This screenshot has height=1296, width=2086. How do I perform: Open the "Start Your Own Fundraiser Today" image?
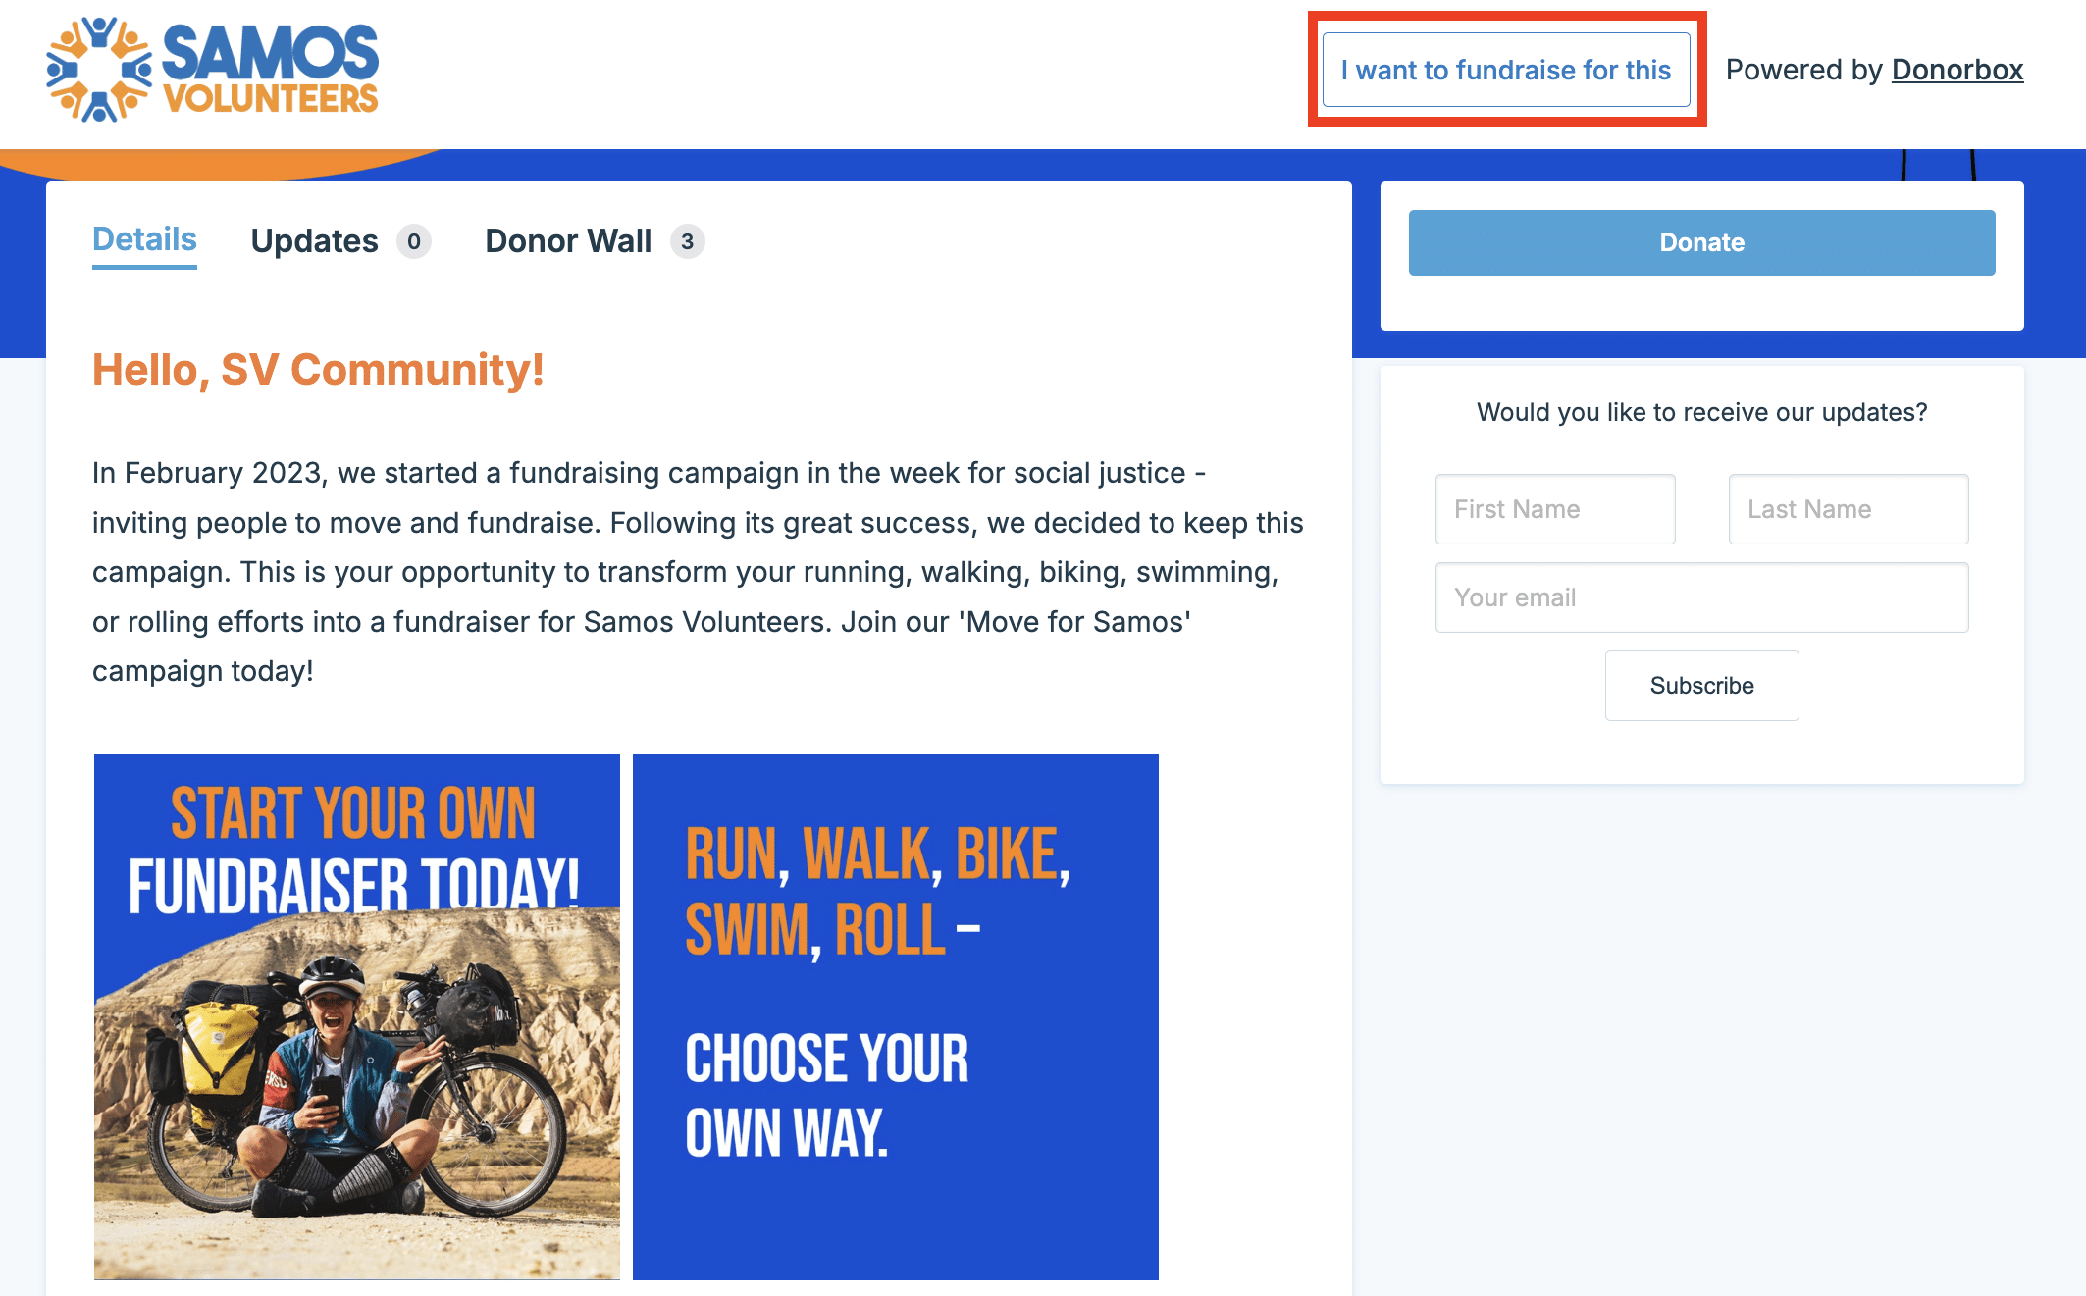[x=357, y=1016]
